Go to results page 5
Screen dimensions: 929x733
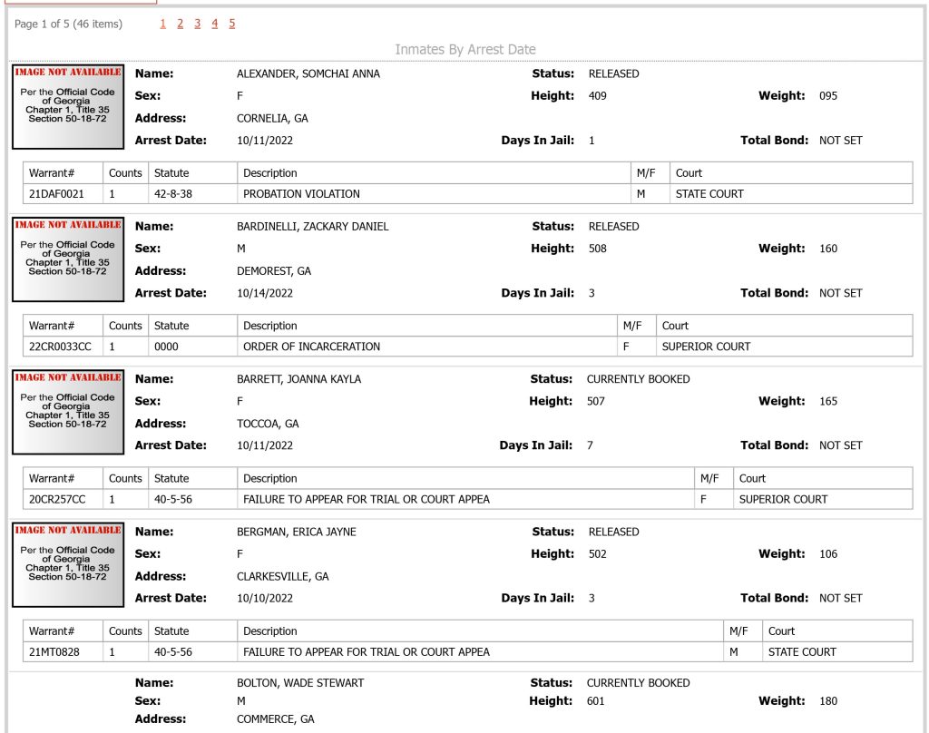tap(231, 24)
